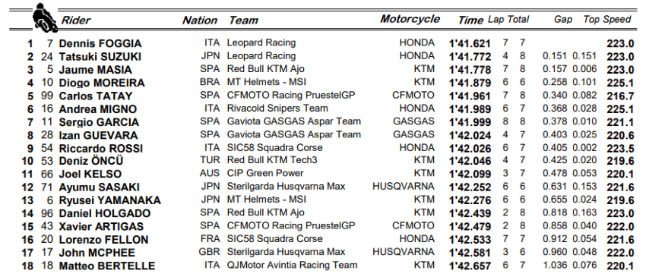Select rider name Daniel HOLGADO
649x280 pixels.
click(x=104, y=213)
